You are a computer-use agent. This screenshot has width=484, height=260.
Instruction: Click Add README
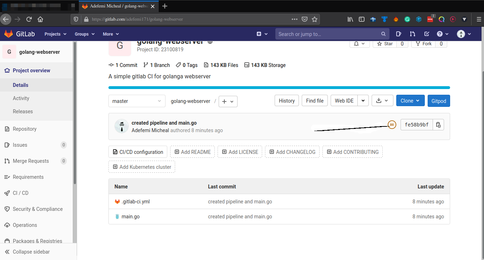(x=193, y=152)
